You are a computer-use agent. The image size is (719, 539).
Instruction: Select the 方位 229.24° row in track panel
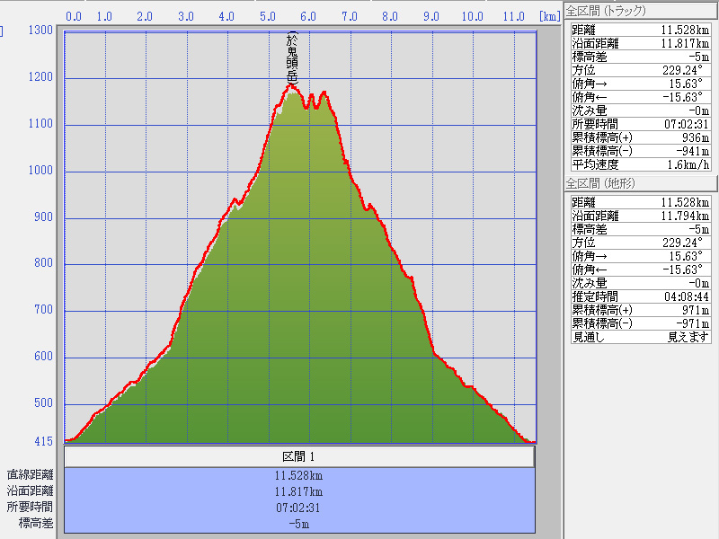(x=641, y=69)
